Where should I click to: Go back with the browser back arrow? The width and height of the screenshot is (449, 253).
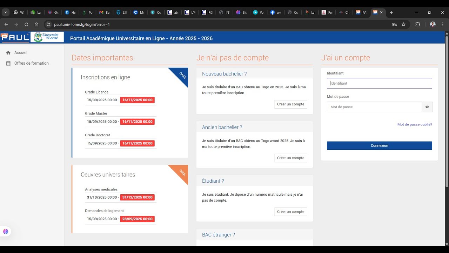(6, 24)
